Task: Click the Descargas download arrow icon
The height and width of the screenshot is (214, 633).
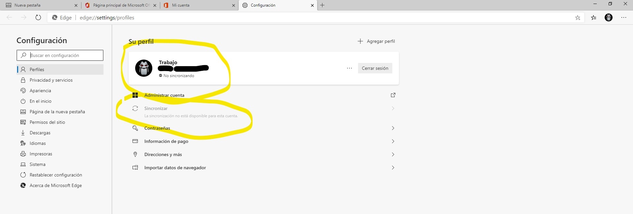Action: [x=23, y=133]
